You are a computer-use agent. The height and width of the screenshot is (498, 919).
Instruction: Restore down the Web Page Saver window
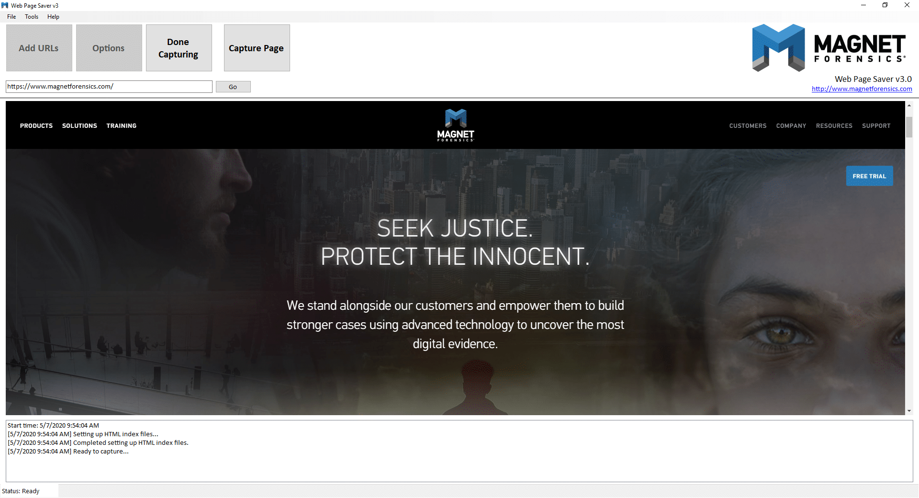tap(885, 5)
